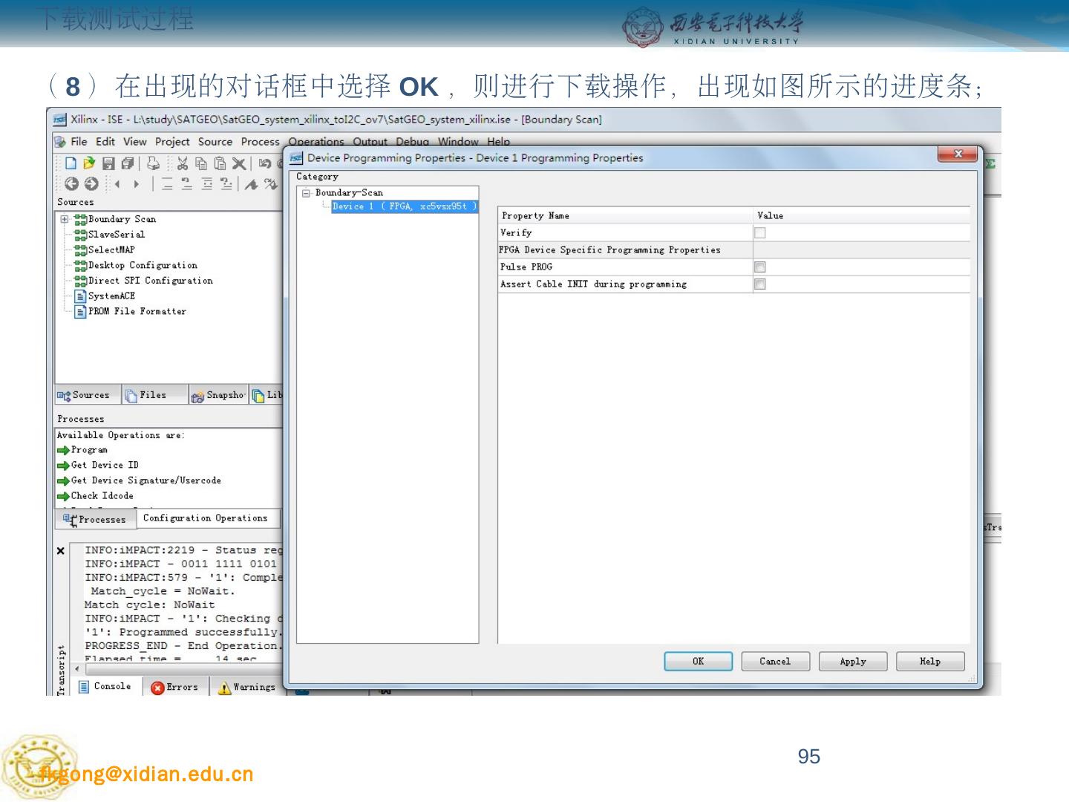Click the 'FPGA Device Specific Programming Properties' row
This screenshot has width=1069, height=802.
(x=734, y=250)
